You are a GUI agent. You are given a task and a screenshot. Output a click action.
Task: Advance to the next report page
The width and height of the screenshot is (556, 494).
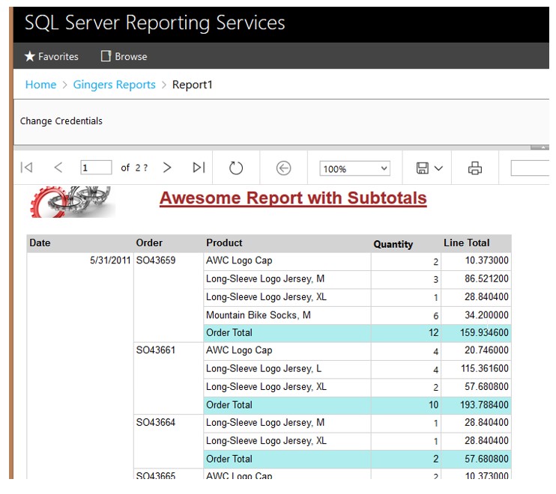pyautogui.click(x=167, y=168)
